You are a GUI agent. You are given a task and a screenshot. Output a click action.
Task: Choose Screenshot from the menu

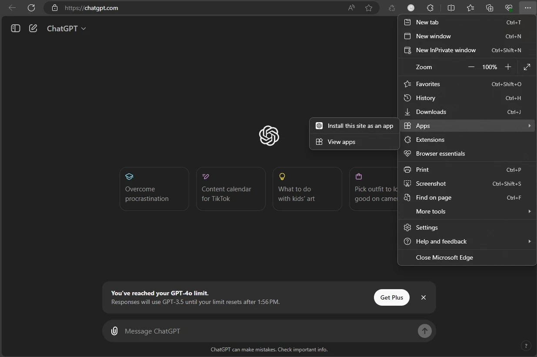pos(467,184)
